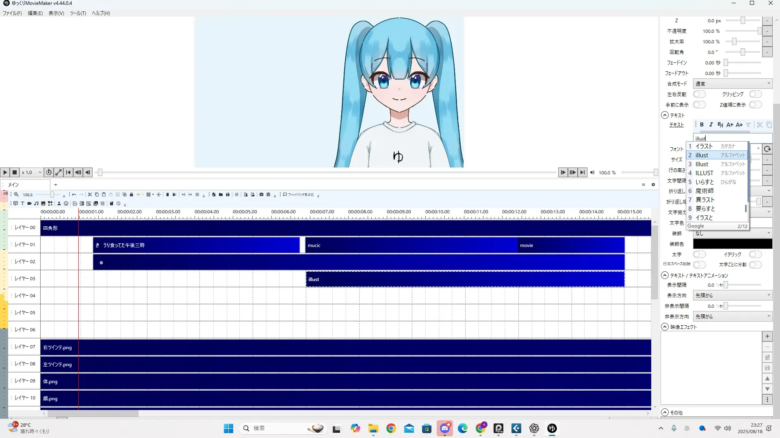The height and width of the screenshot is (438, 780).
Task: Click the add text item (T) icon
Action: pos(22,204)
